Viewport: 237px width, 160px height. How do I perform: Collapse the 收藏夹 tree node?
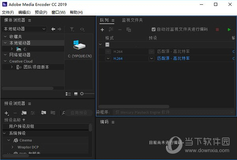click(x=5, y=37)
